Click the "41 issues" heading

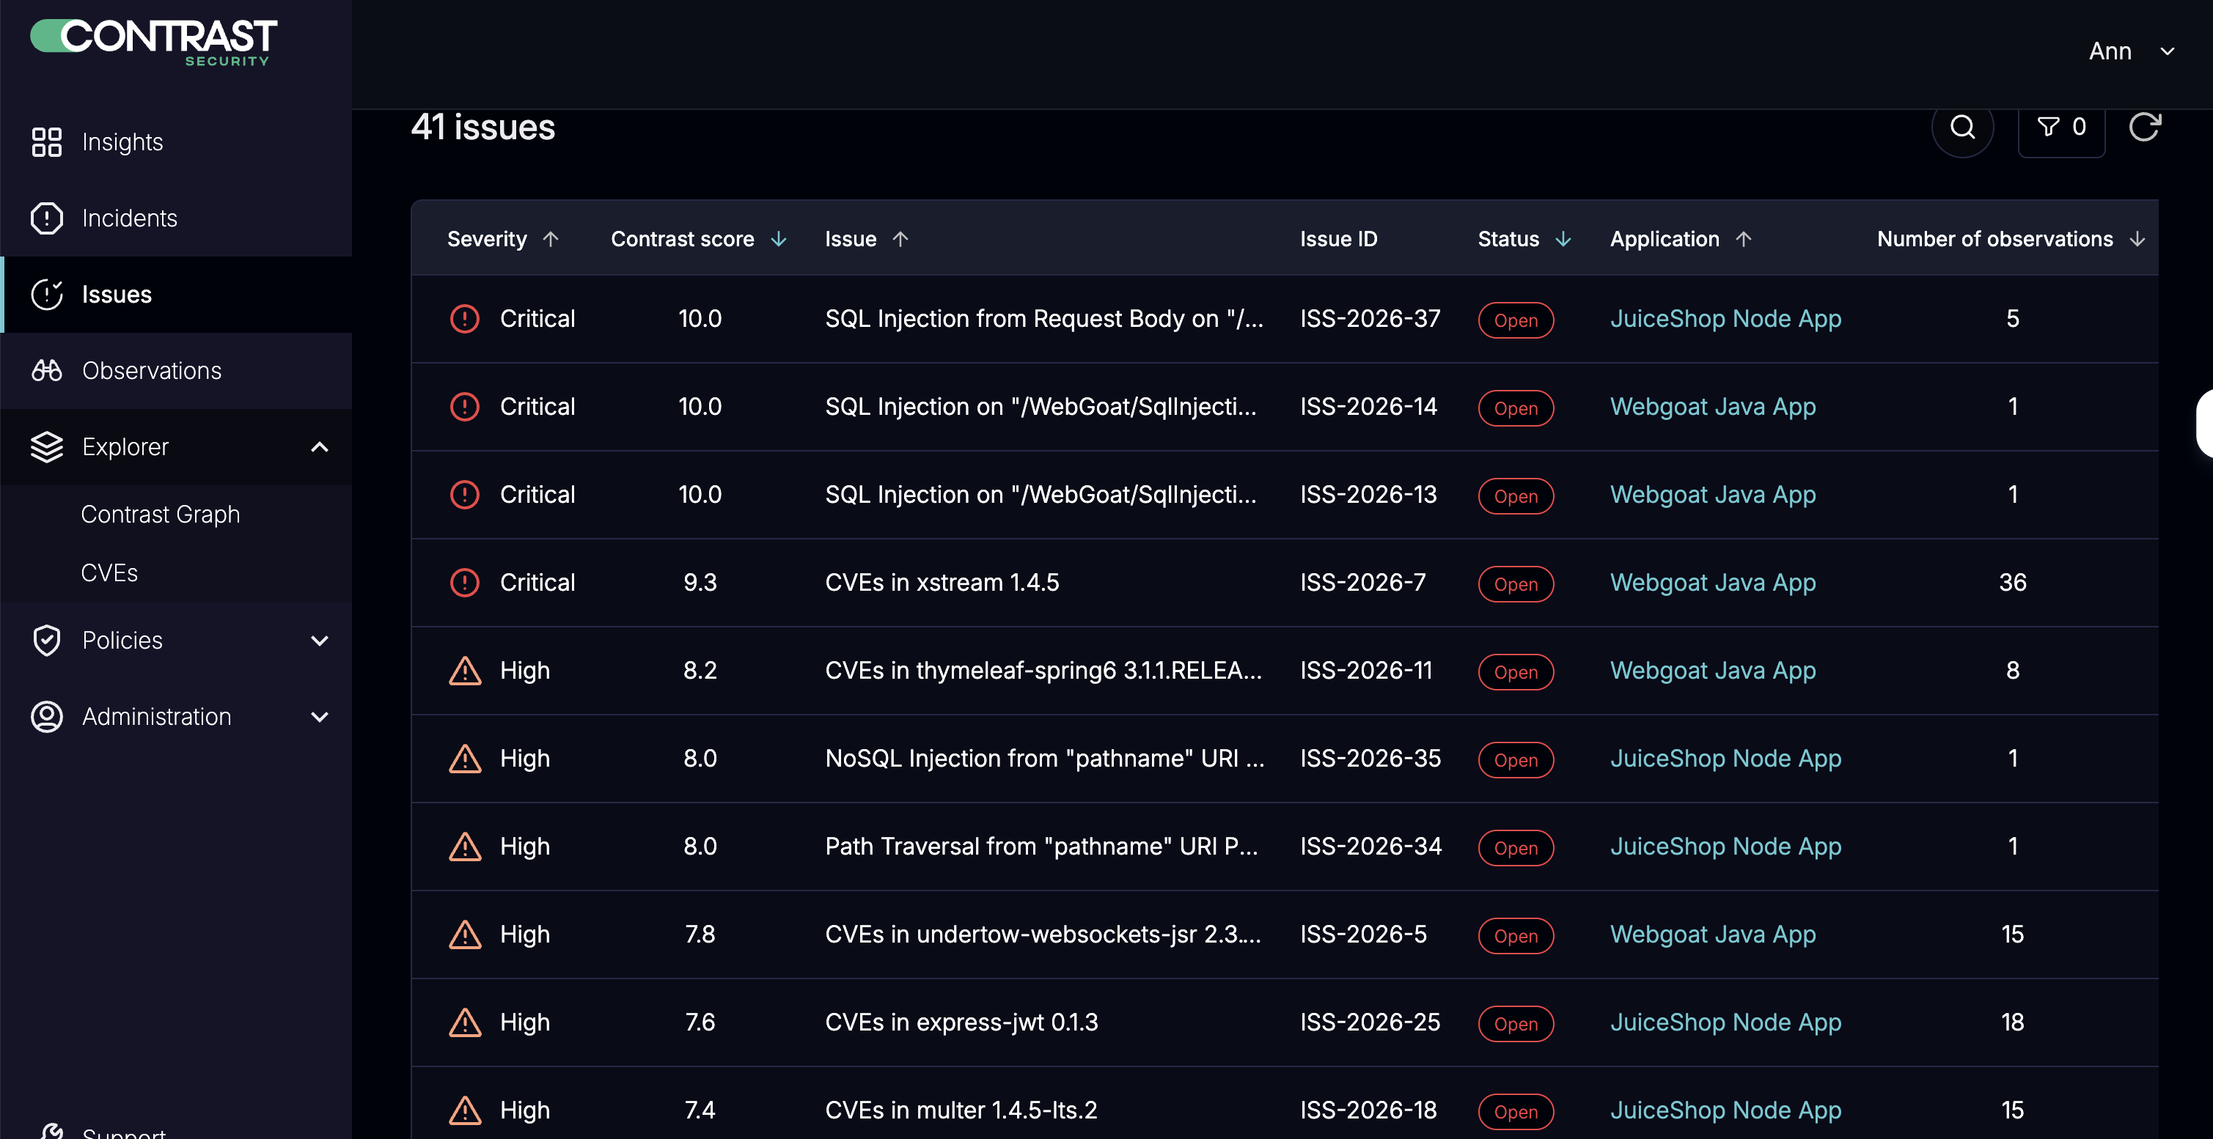tap(482, 127)
